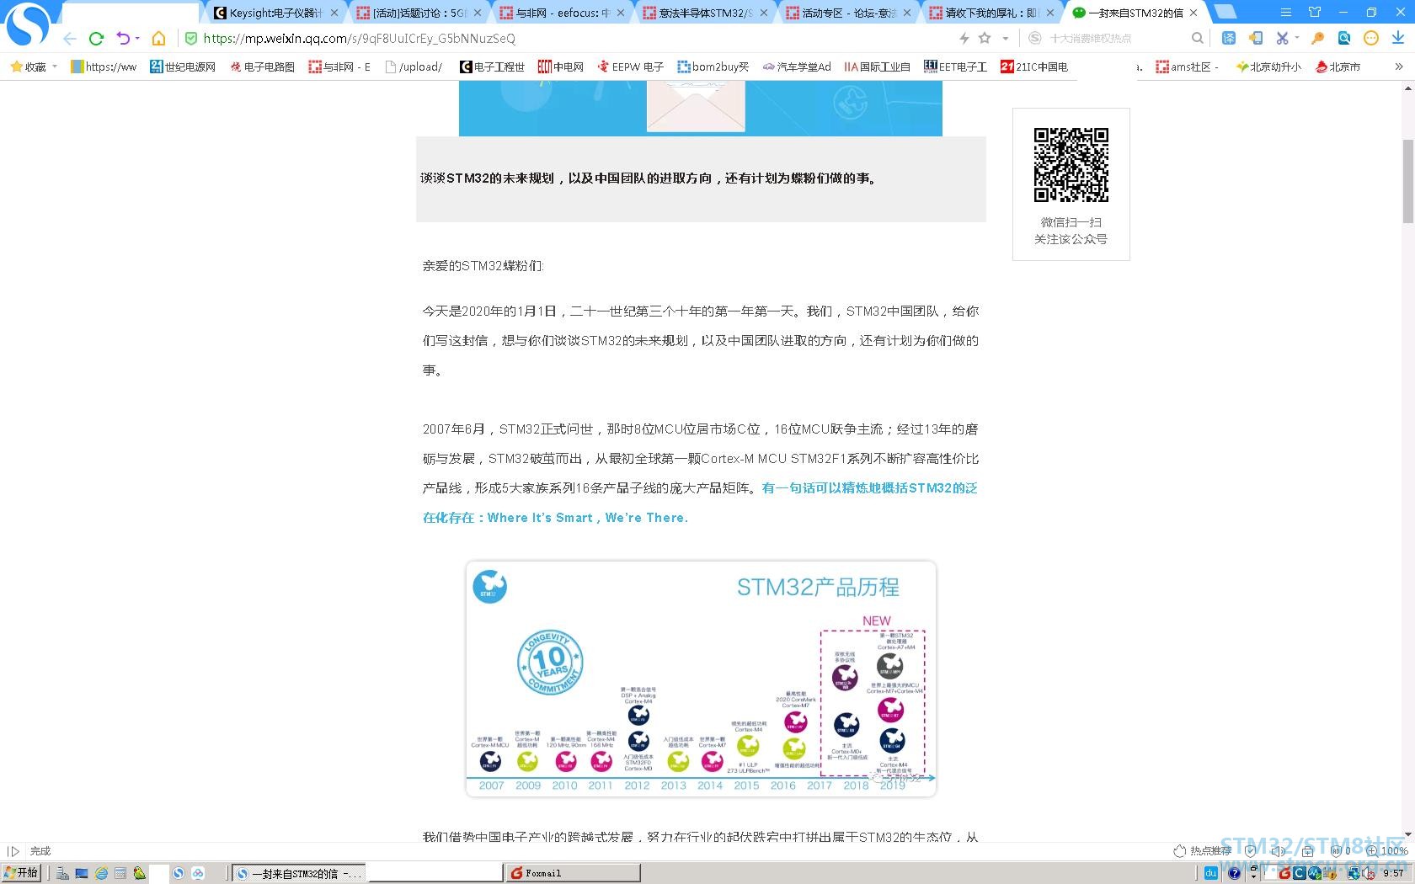Expand the screenshot tool dropdown arrow

[1297, 38]
